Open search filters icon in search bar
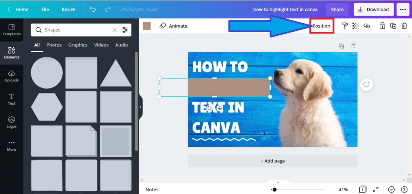This screenshot has height=194, width=412. tap(125, 30)
